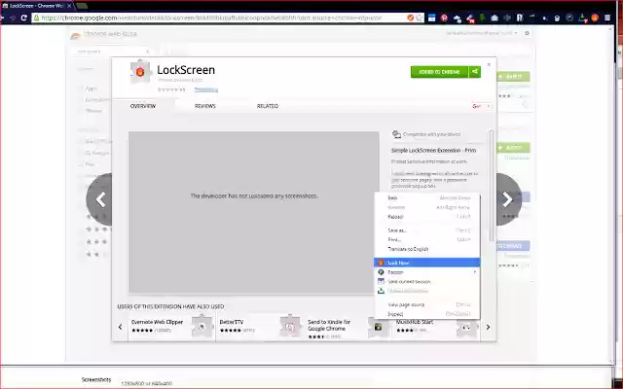The image size is (623, 389).
Task: Share the LockScreen extension via share icon
Action: coord(475,72)
